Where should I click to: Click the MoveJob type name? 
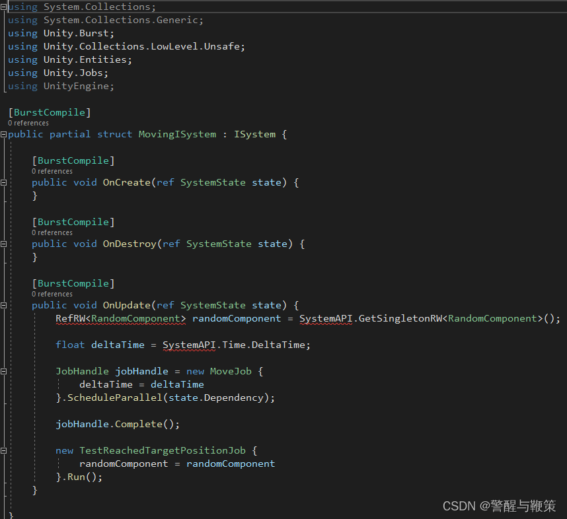click(x=230, y=370)
